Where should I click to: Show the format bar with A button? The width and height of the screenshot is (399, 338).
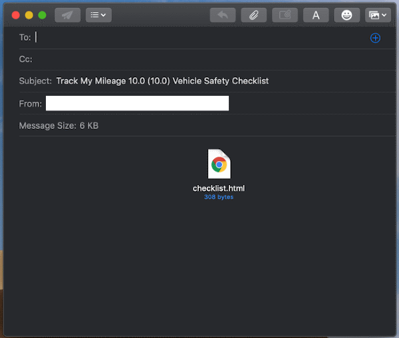pyautogui.click(x=316, y=15)
